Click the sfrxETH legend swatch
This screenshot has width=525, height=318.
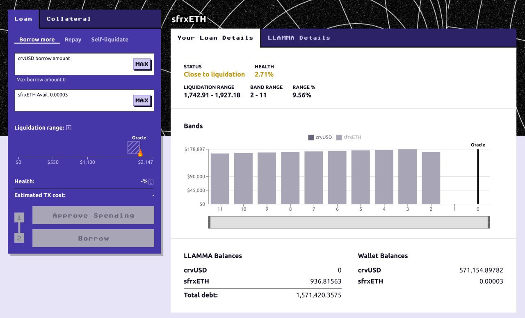coord(339,138)
